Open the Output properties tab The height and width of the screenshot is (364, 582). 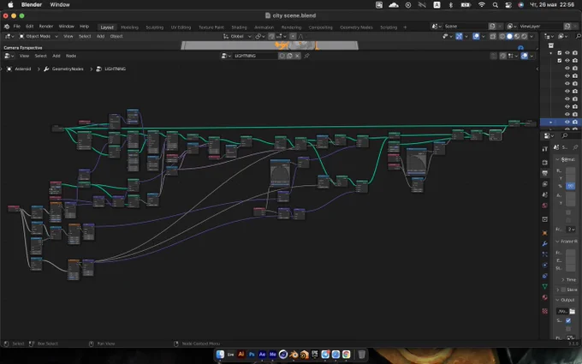tap(545, 174)
